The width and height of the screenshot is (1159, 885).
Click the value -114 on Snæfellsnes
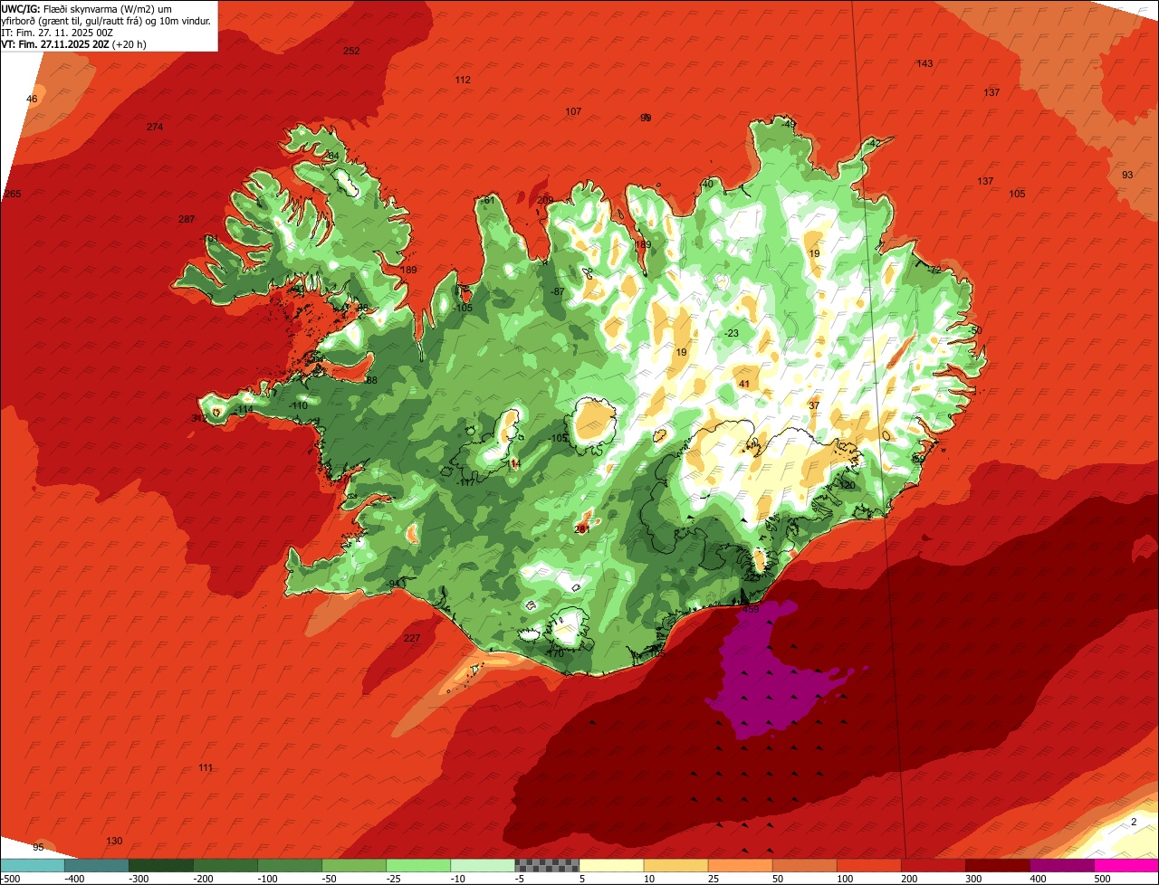(x=244, y=410)
